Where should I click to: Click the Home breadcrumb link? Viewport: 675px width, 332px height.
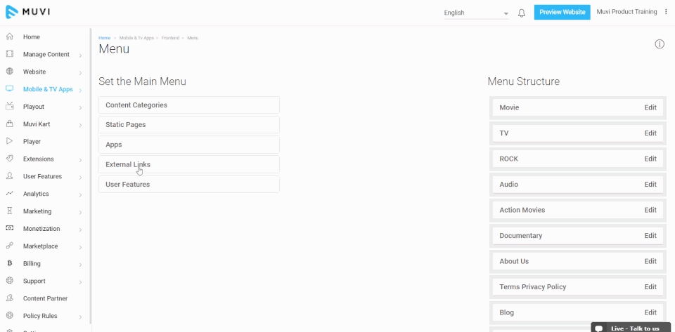tap(105, 38)
